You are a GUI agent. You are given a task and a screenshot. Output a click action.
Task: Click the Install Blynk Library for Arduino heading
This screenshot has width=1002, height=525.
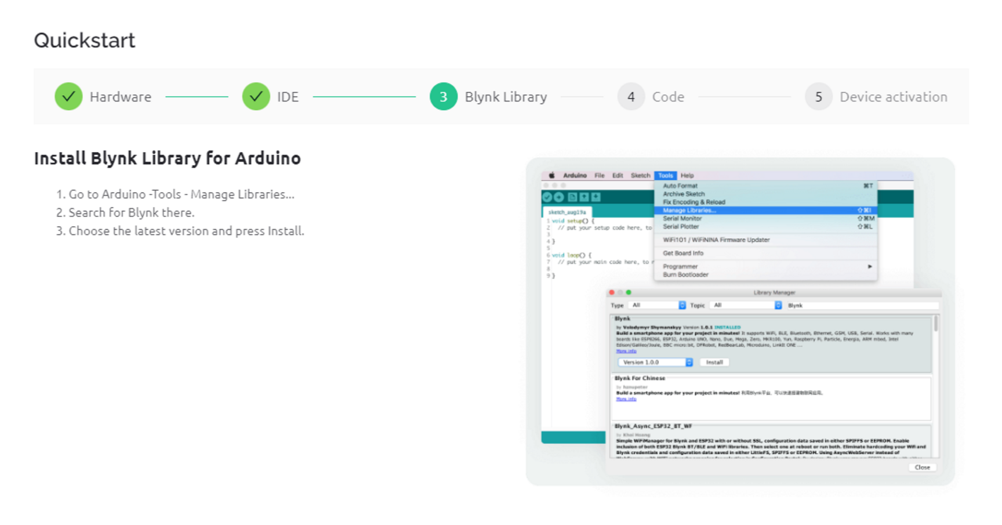pos(168,158)
